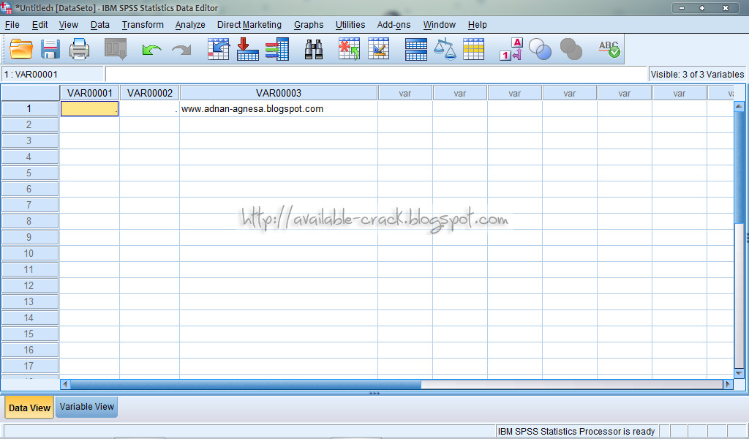Select row header 5
Screen dimensions: 749x439
[x=29, y=173]
